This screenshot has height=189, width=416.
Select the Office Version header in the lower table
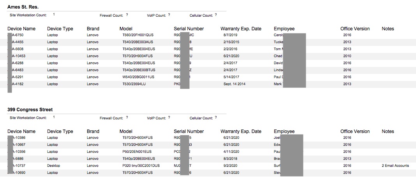[355, 131]
